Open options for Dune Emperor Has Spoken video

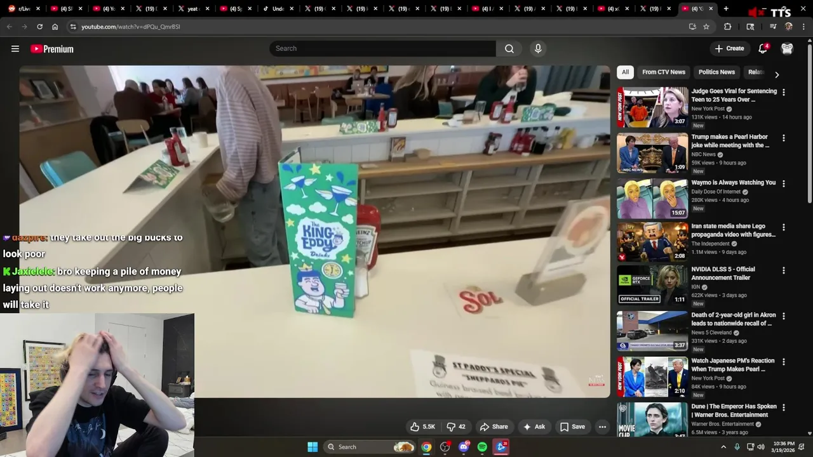783,407
